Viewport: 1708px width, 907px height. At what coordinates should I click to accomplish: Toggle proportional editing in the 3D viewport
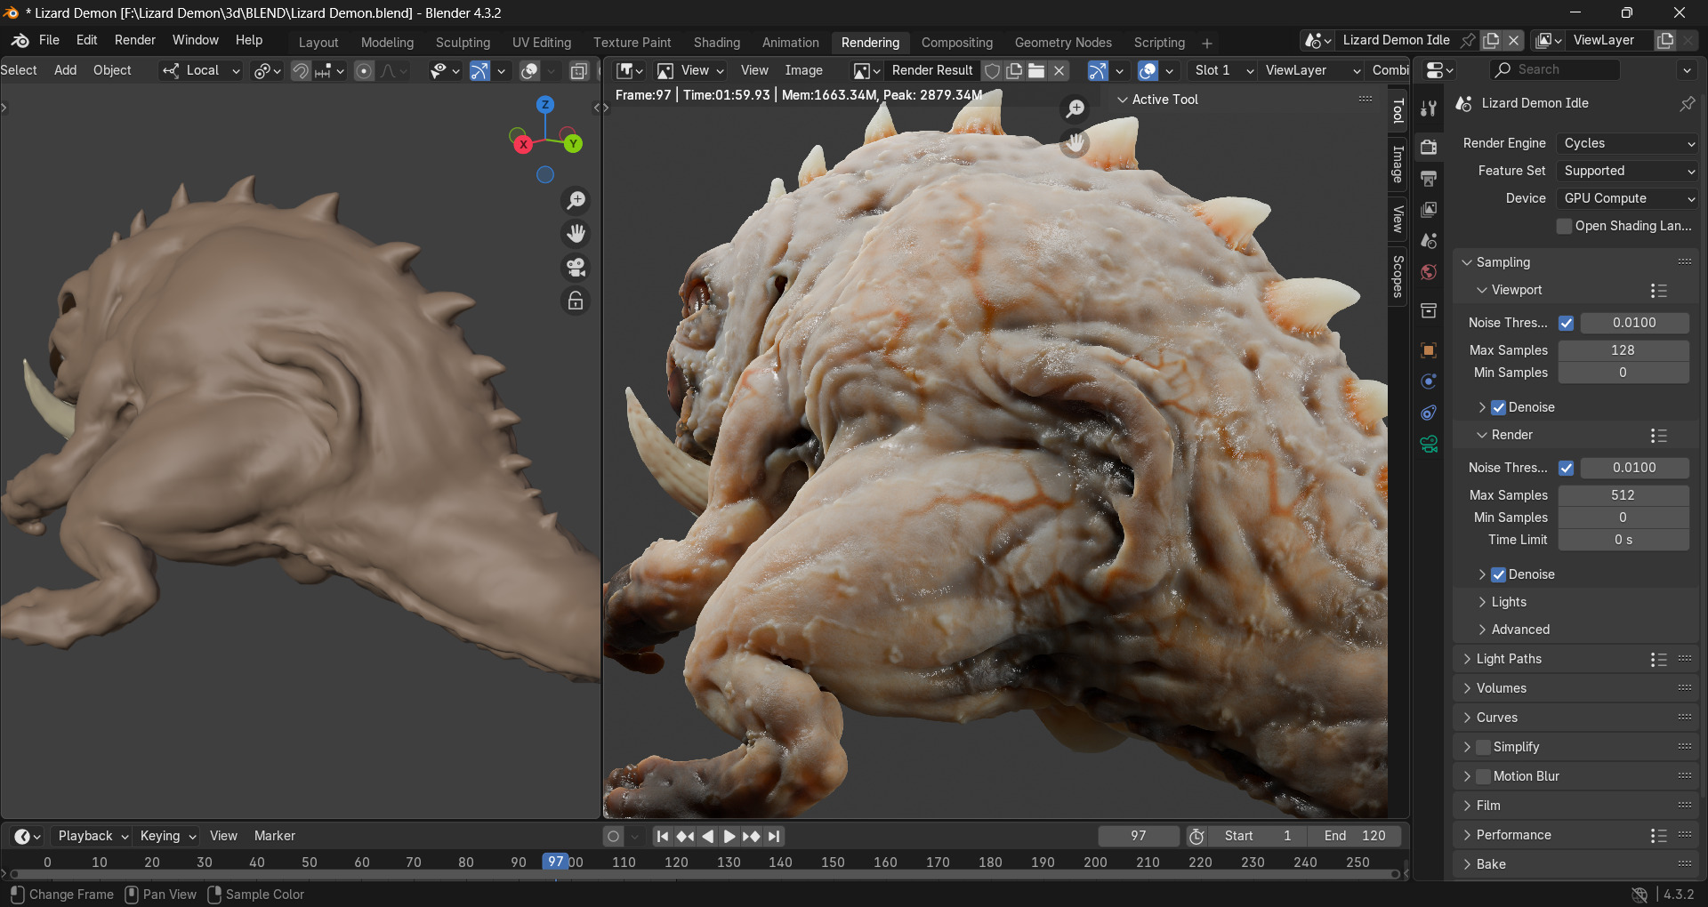click(x=364, y=70)
